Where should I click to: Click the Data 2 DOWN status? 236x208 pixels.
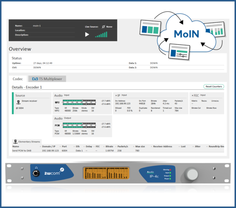coord(154,67)
